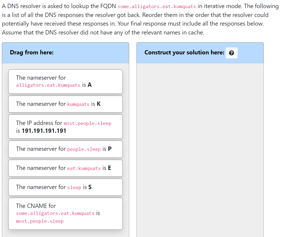Select the nameserver for eat.kumquats is E card
This screenshot has width=281, height=237.
point(65,168)
